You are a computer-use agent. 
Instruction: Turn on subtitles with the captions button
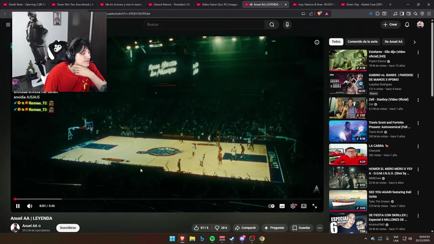tap(282, 206)
